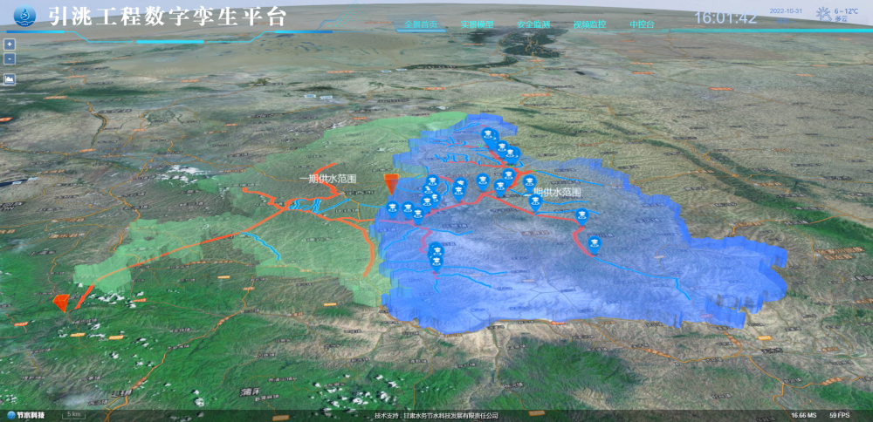Open the 全景首页 tab
Screen dimensions: 873x422
tap(421, 25)
